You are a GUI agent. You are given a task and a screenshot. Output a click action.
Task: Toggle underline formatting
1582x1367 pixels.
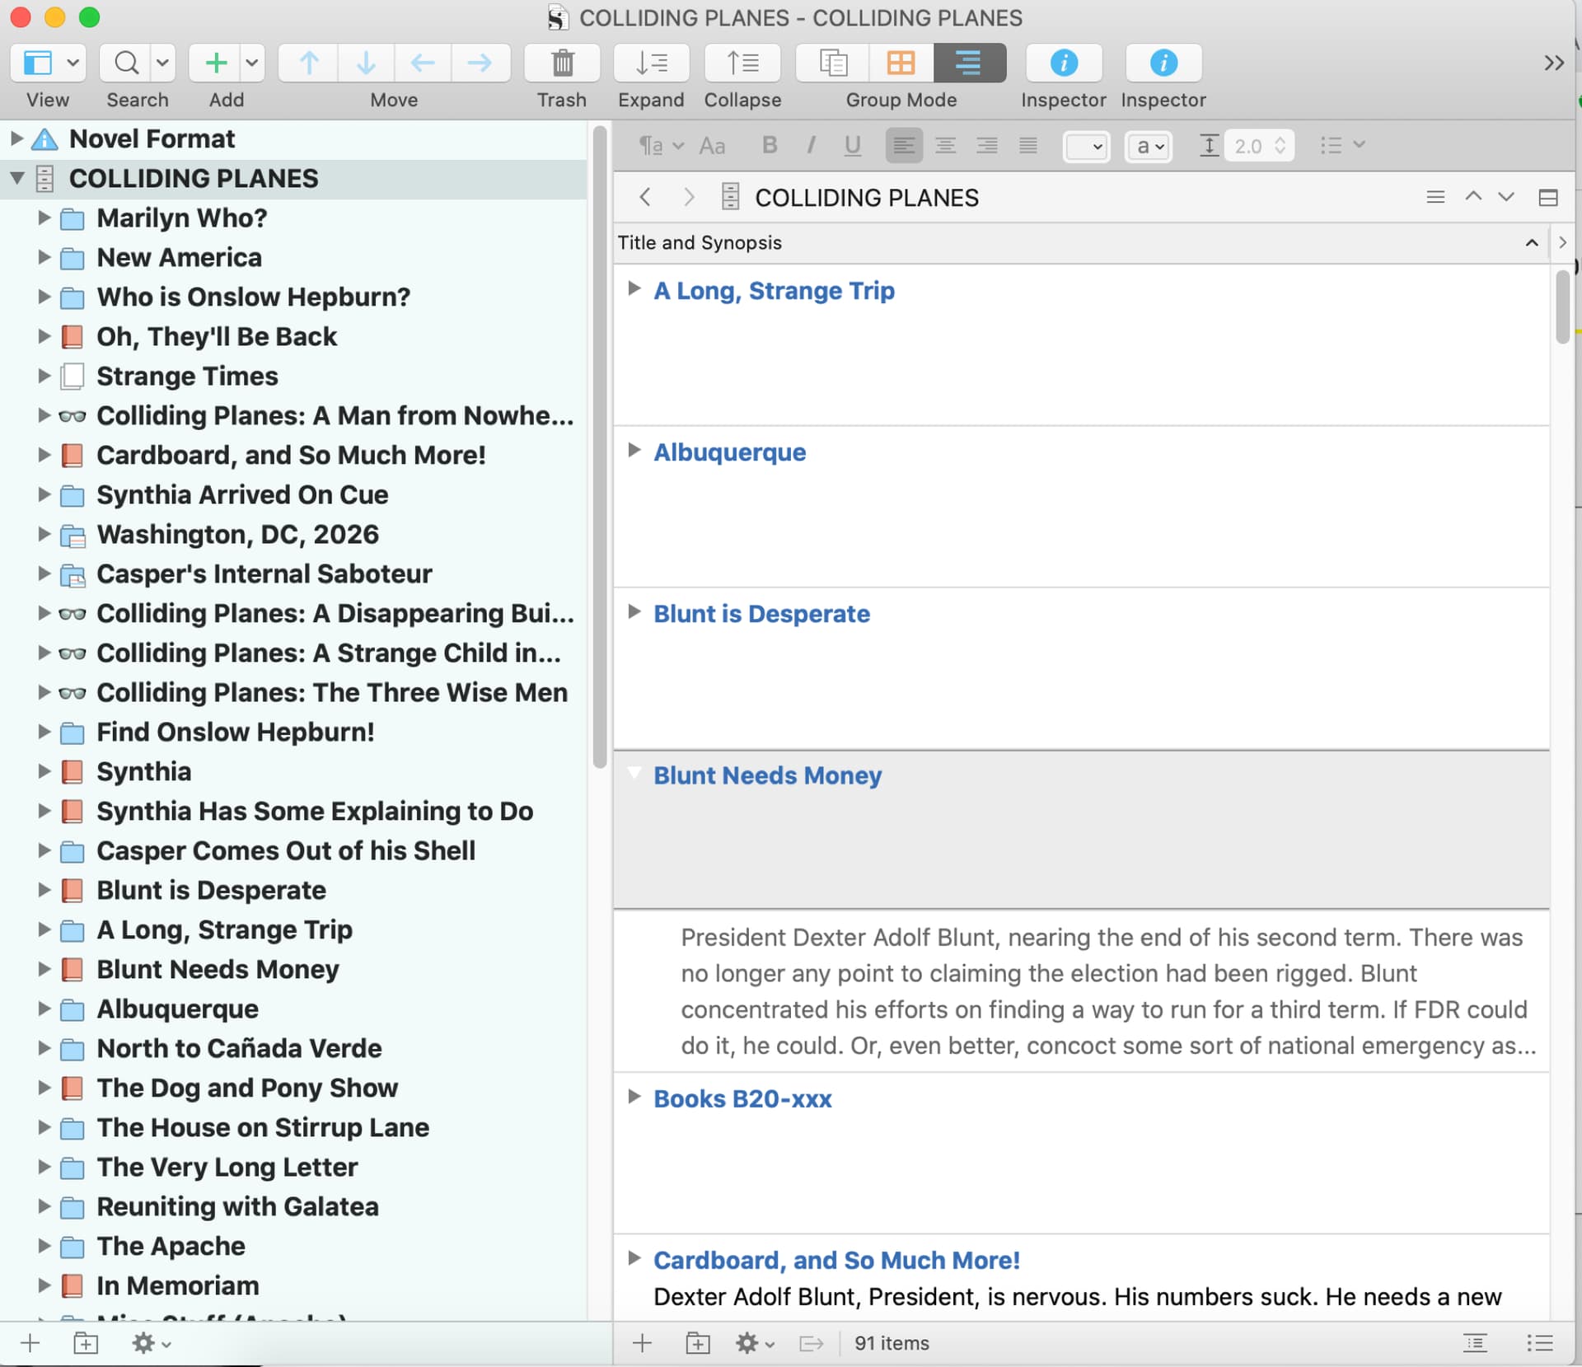[853, 146]
